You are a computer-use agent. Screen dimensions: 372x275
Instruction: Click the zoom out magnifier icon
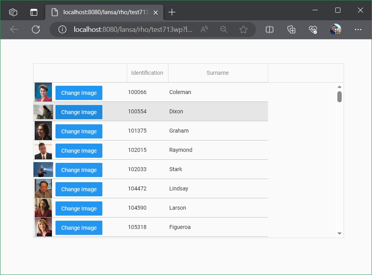point(224,30)
